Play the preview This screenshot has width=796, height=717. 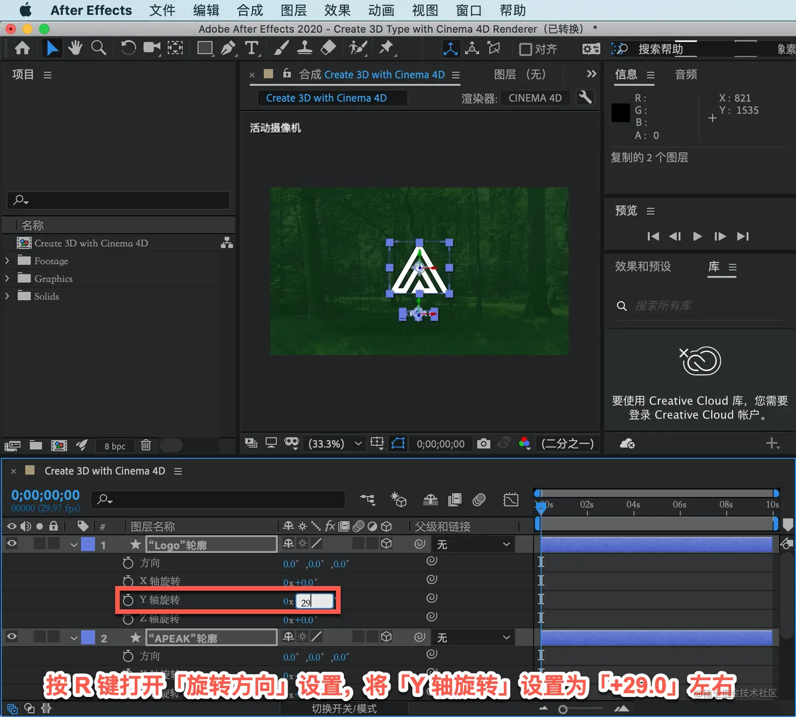[697, 236]
